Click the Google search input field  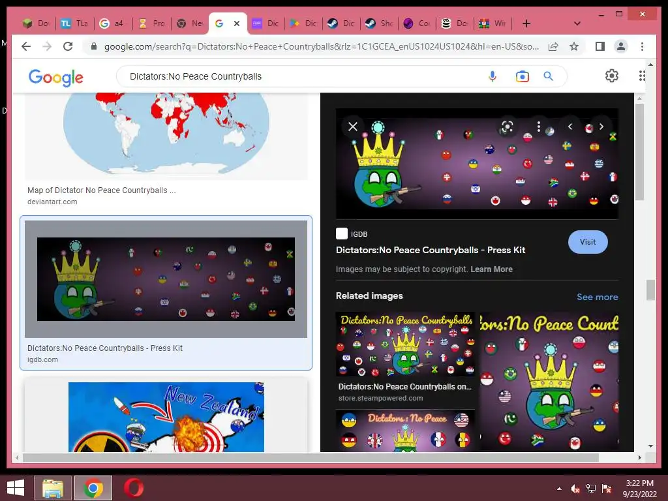303,76
